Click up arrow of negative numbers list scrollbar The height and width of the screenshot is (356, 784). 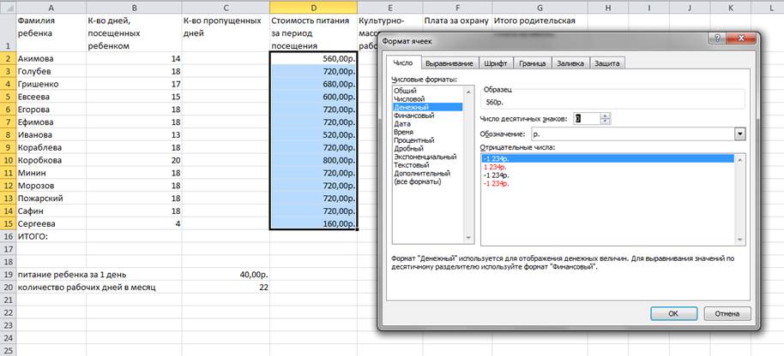click(740, 159)
